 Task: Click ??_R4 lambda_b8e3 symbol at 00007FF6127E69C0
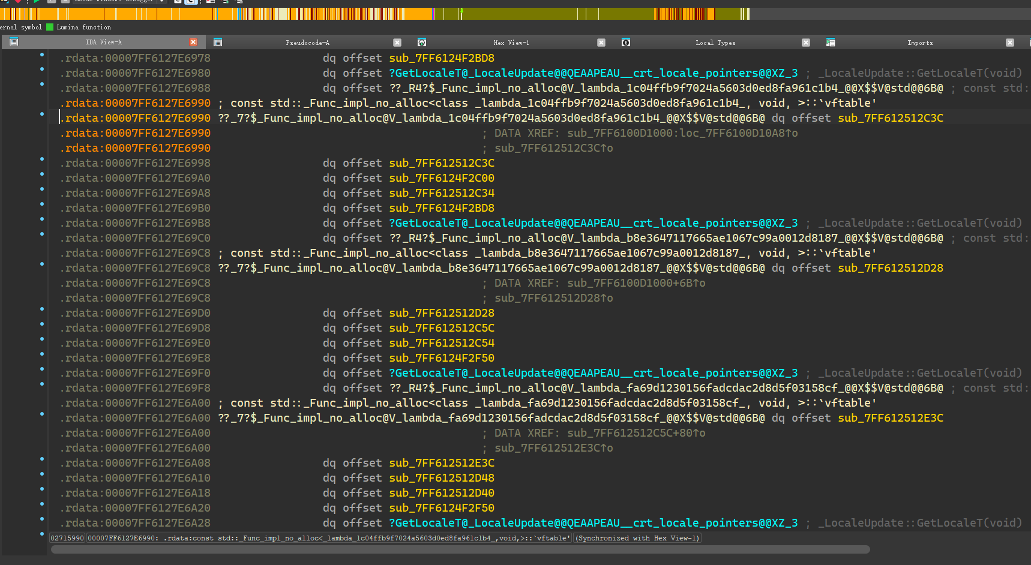[x=666, y=238]
